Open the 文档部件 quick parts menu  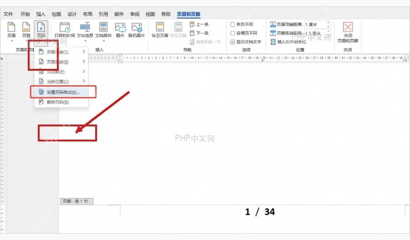pyautogui.click(x=103, y=31)
